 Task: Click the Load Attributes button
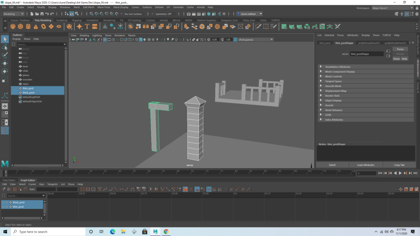[365, 165]
